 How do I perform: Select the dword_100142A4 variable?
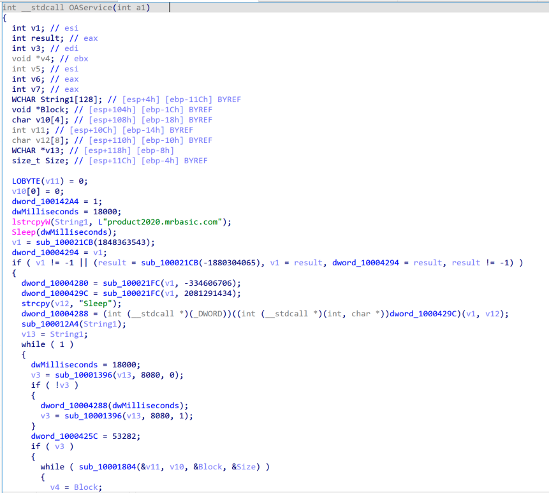pos(45,202)
